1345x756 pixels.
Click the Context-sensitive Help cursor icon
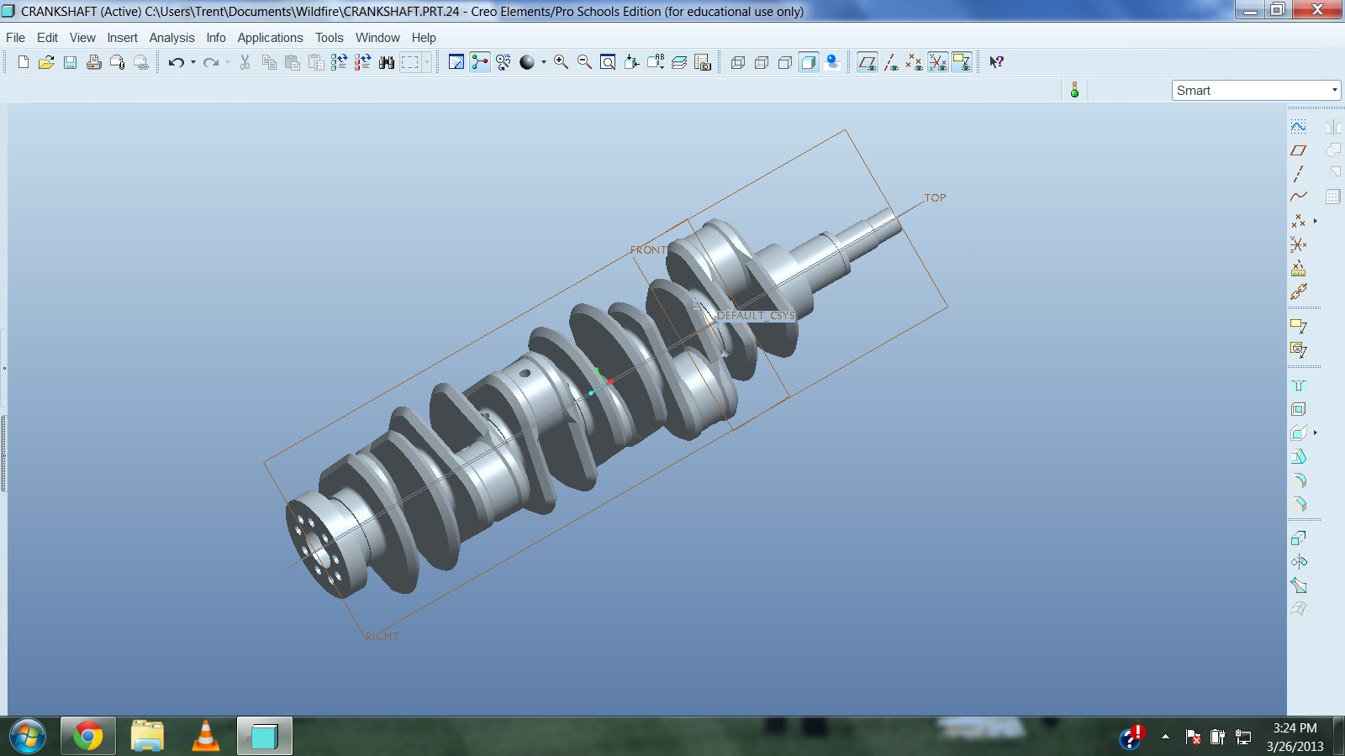[996, 62]
